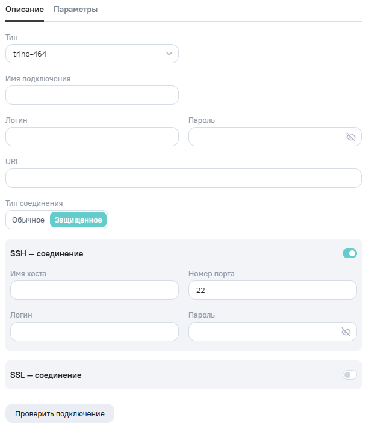Click the dropdown chevron arrow
This screenshot has height=426, width=369.
click(x=169, y=54)
